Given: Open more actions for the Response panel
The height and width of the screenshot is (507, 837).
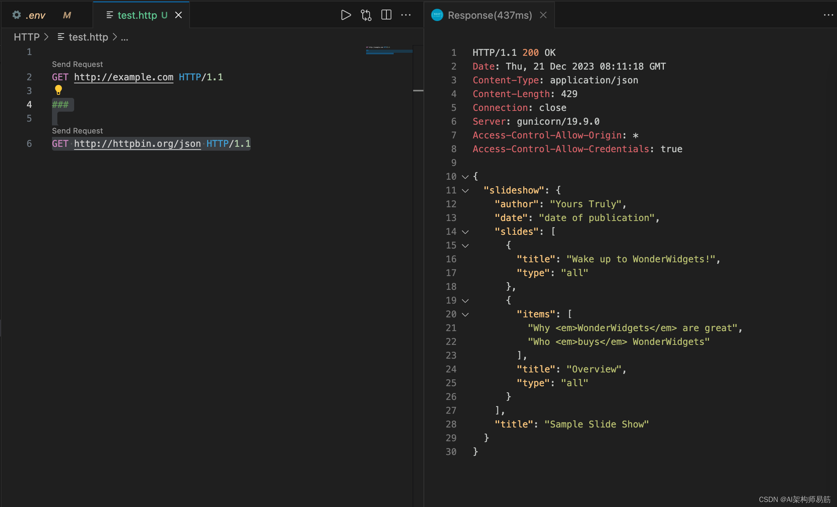Looking at the screenshot, I should (829, 15).
